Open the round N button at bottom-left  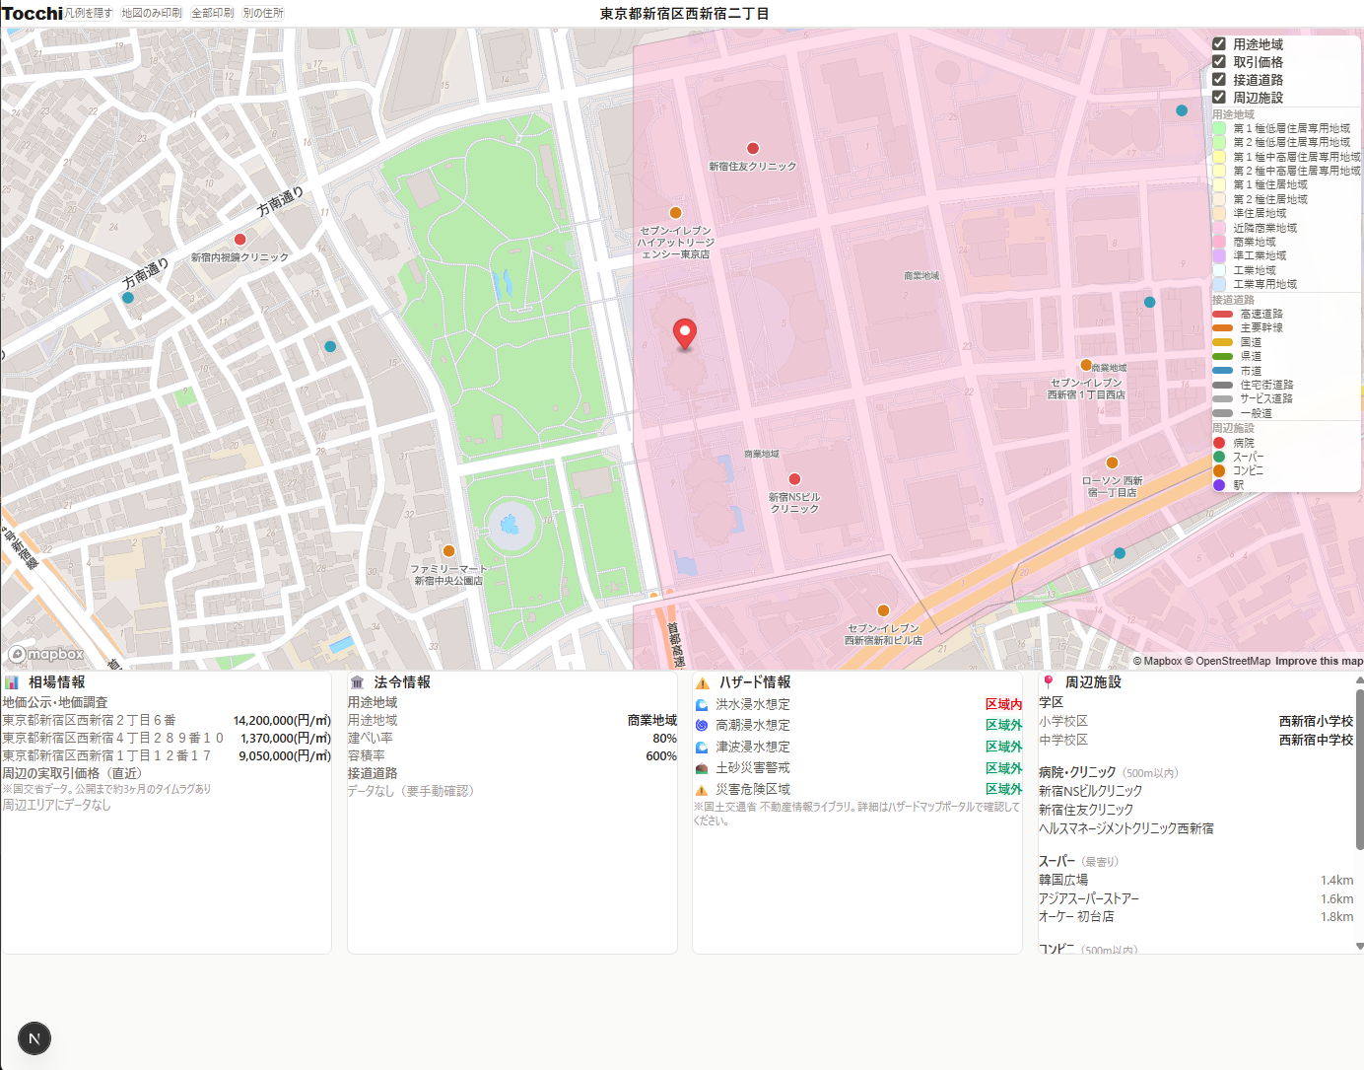click(34, 1038)
